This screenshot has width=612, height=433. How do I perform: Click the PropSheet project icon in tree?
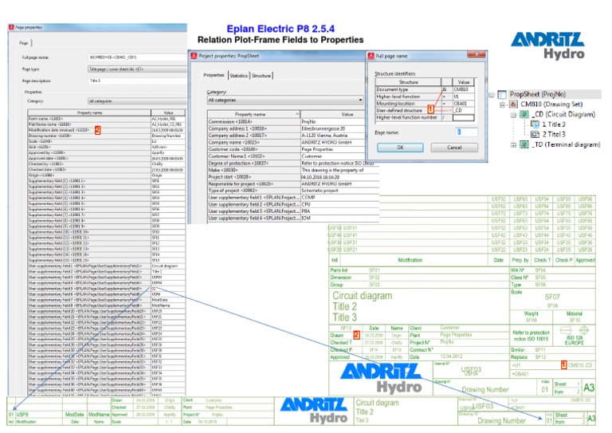click(x=502, y=94)
